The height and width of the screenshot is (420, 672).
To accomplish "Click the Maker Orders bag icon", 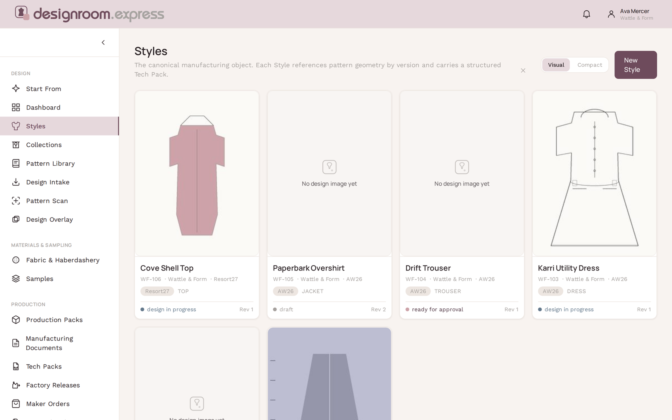I will pyautogui.click(x=16, y=404).
